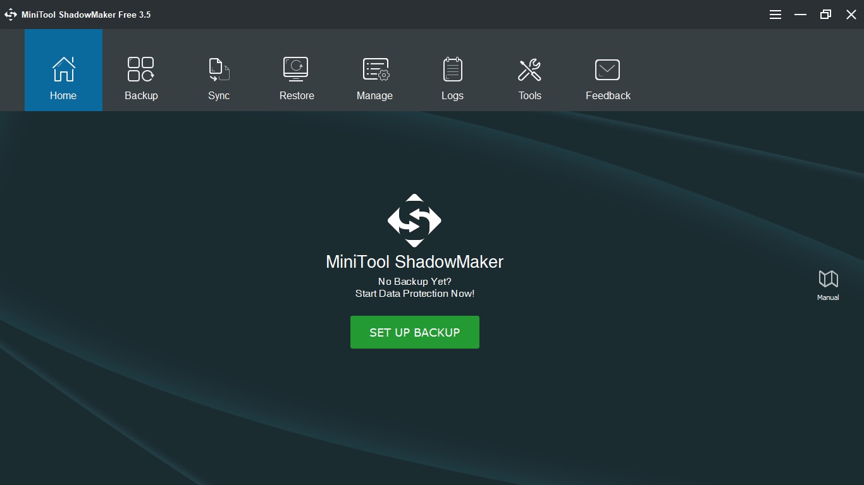Go to the Restore tab
Image resolution: width=864 pixels, height=485 pixels.
click(297, 70)
